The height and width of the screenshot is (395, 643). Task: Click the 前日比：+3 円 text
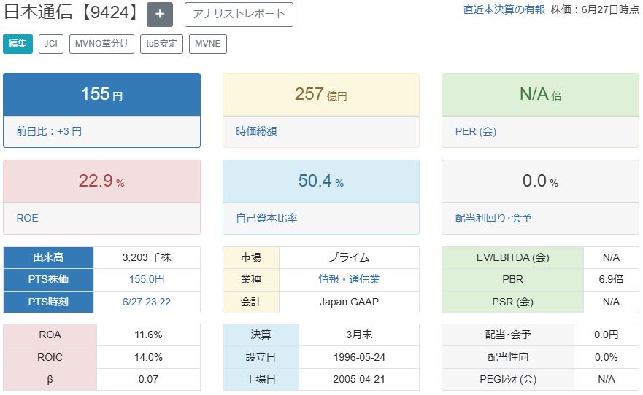point(49,131)
